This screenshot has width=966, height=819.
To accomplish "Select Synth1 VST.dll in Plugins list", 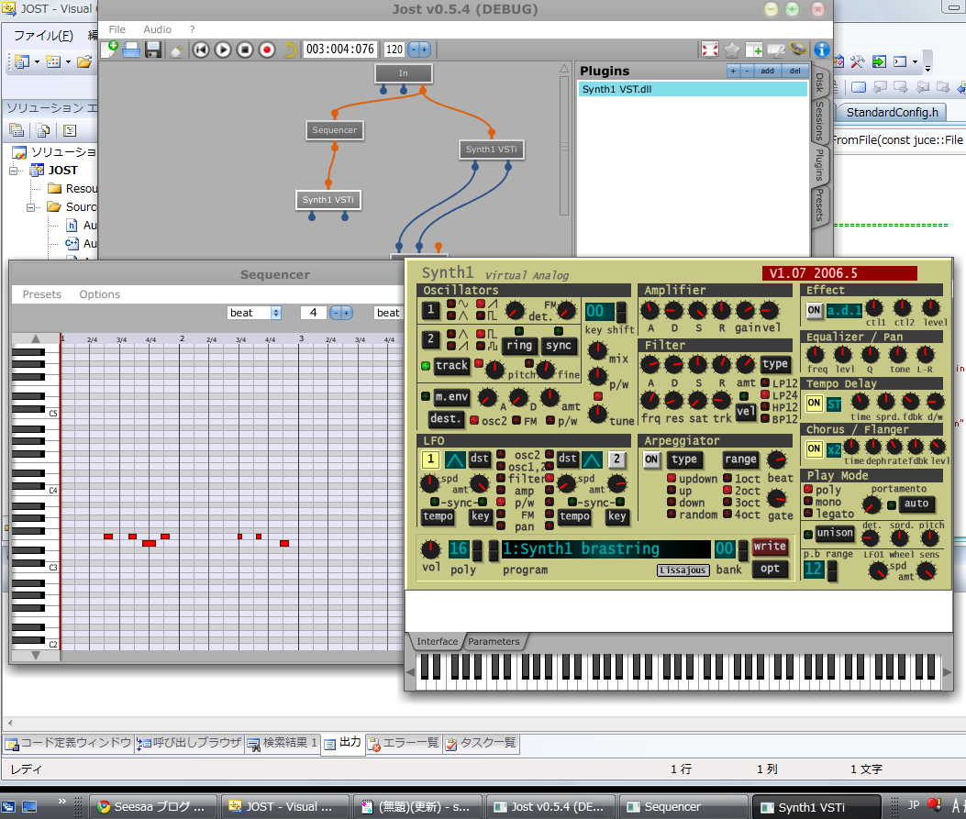I will tap(617, 89).
